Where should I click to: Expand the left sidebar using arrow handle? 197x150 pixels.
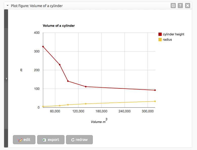pyautogui.click(x=6, y=79)
